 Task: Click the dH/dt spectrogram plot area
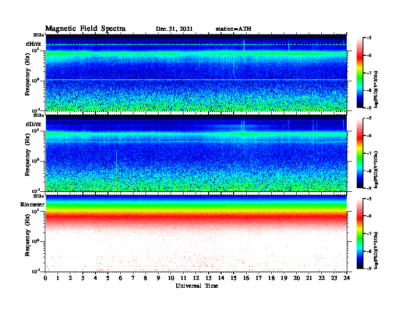[196, 72]
